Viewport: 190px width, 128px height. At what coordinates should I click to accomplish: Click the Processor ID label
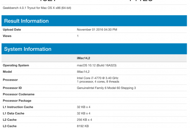pyautogui.click(x=12, y=88)
